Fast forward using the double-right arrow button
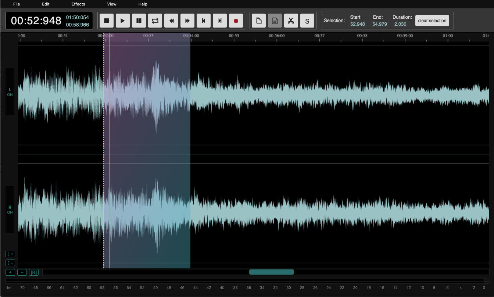This screenshot has height=297, width=494. point(187,21)
